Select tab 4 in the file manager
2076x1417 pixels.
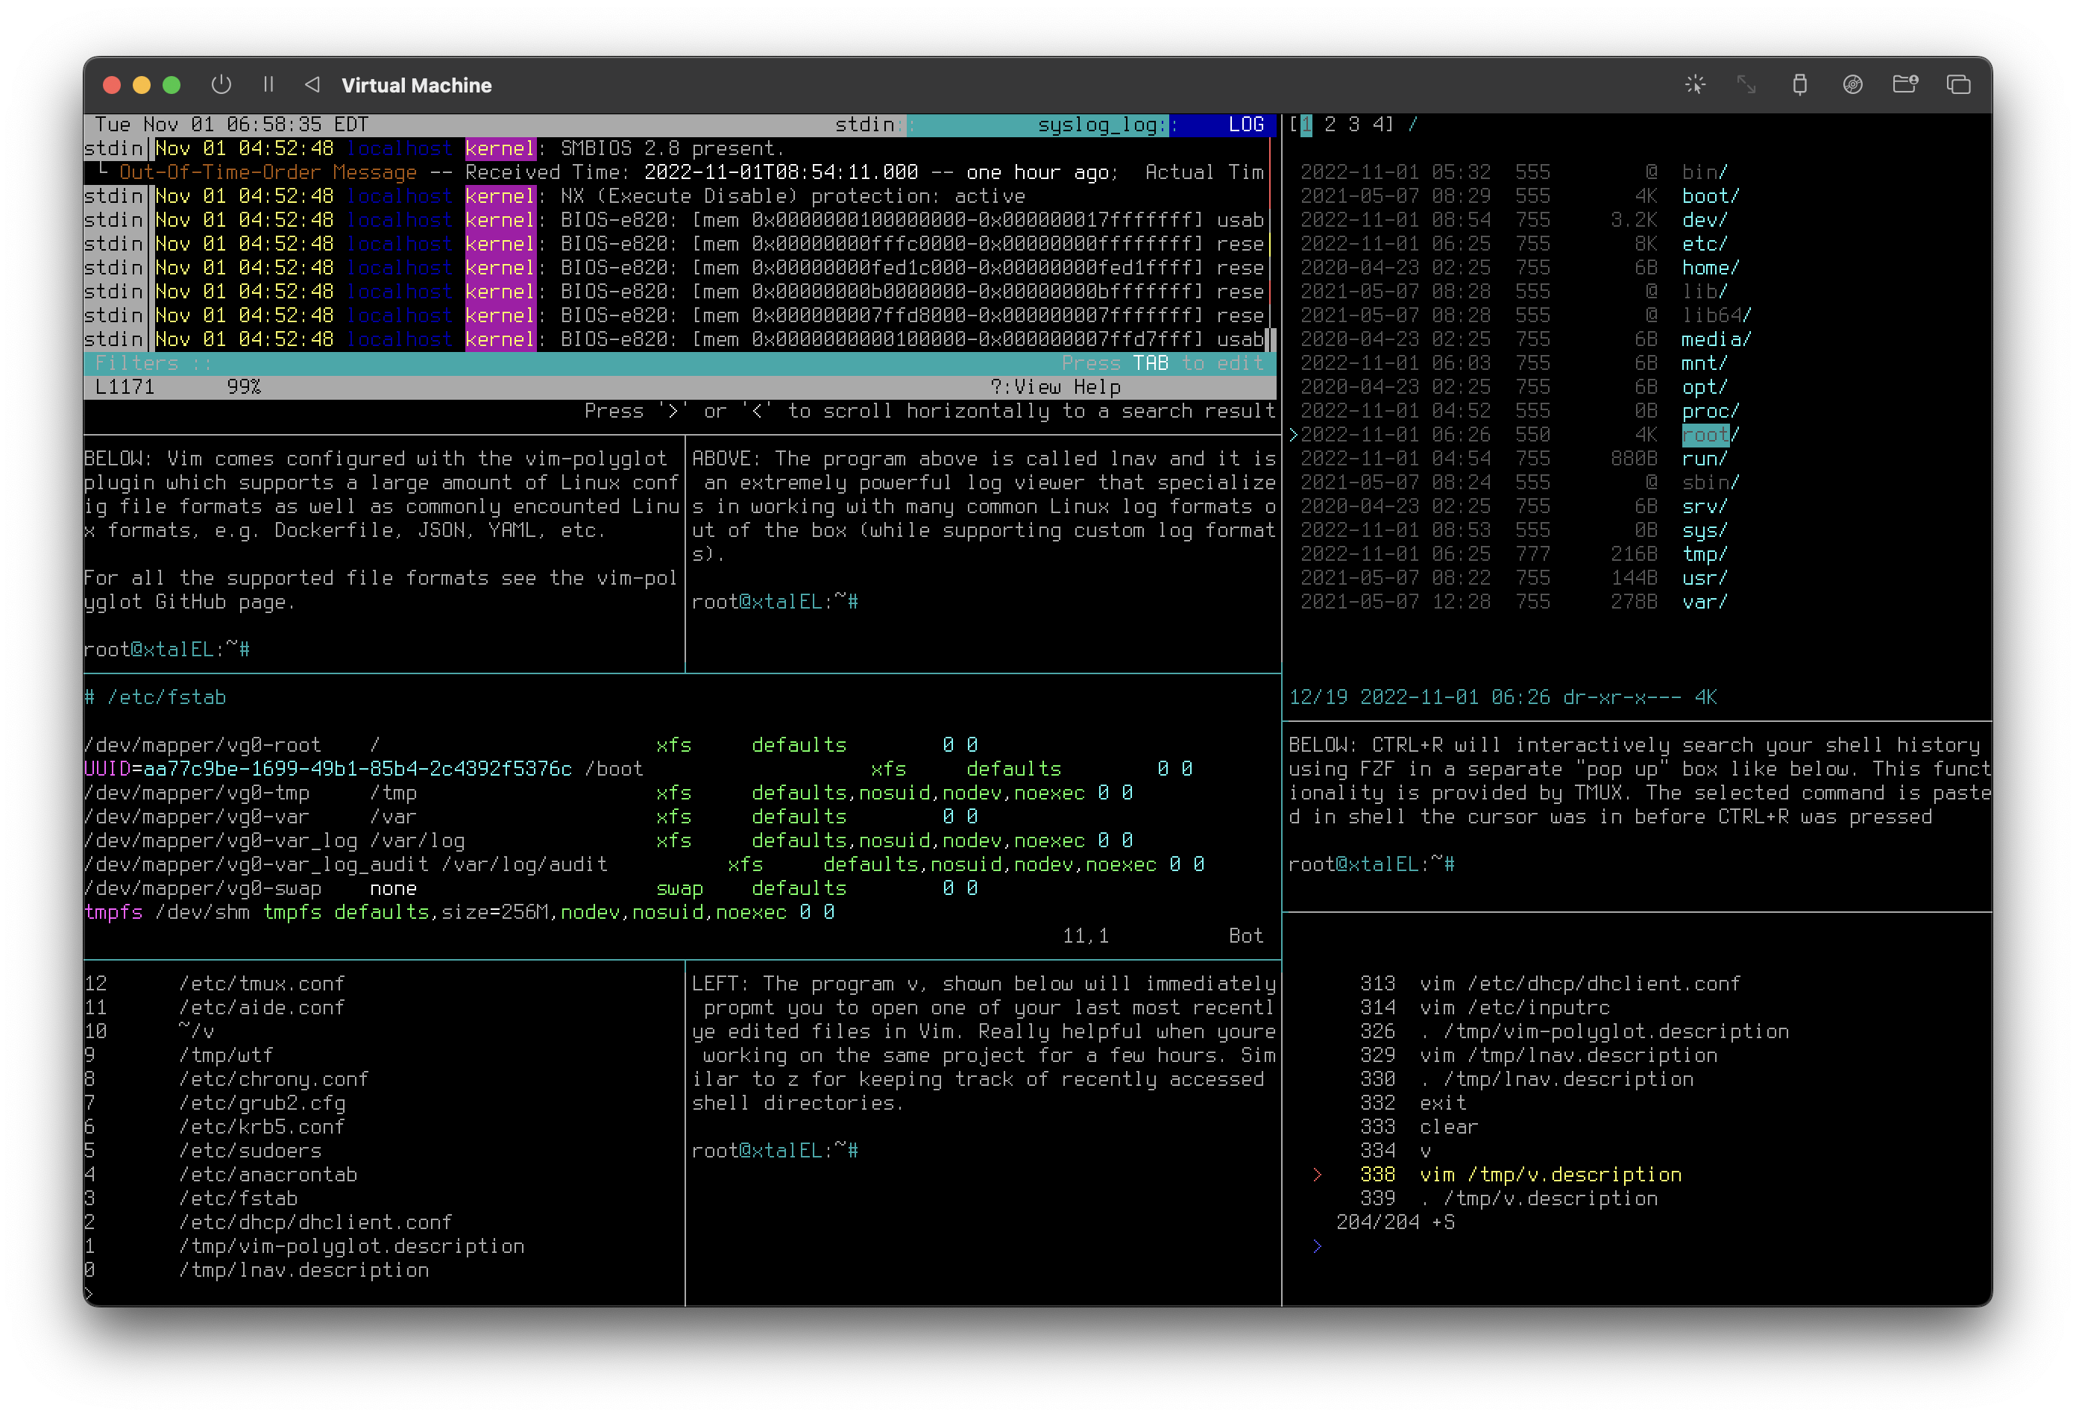1378,125
